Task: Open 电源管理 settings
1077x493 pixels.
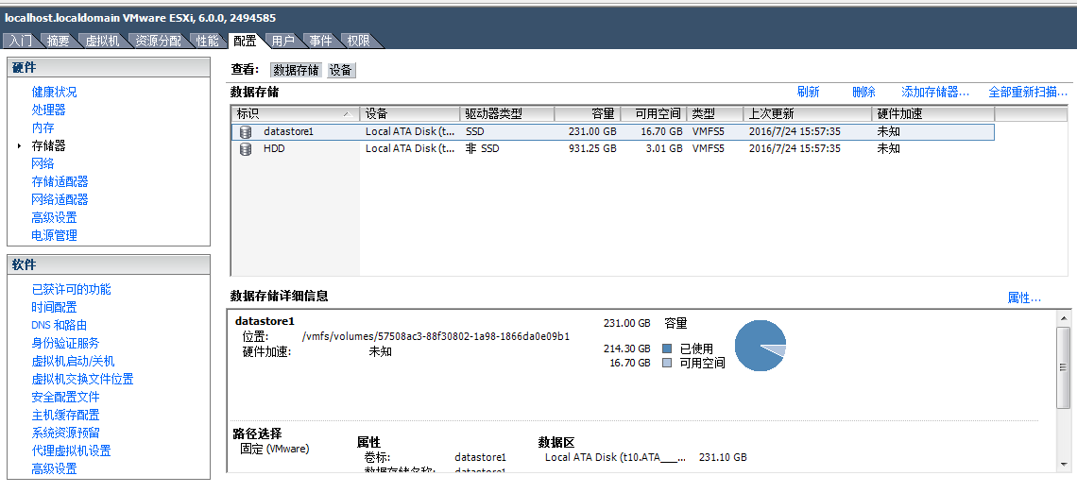Action: [54, 235]
